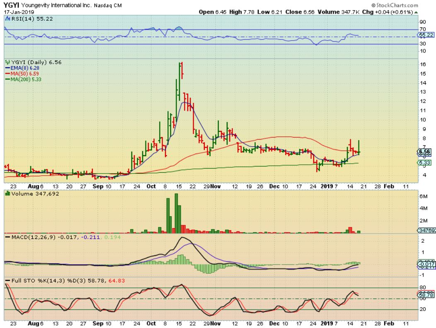Open the StockCharts.com copyright link
Image resolution: width=436 pixels, height=328 pixels.
[x=401, y=5]
